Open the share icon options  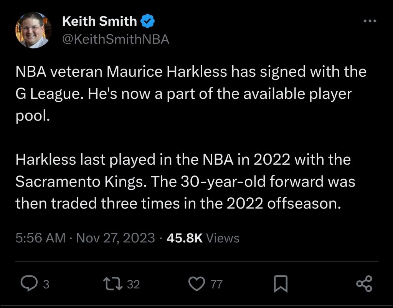pos(364,284)
